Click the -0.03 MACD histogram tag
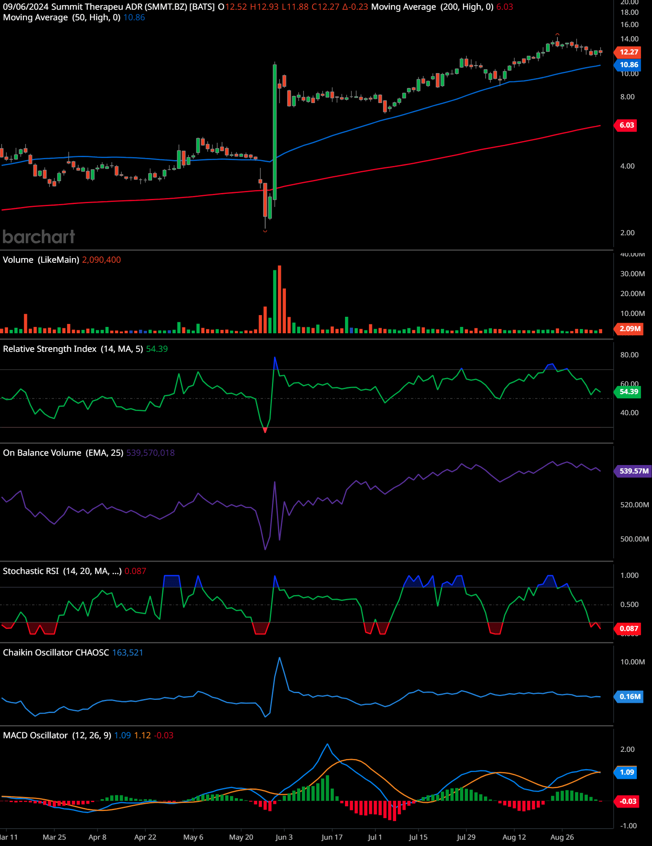Screen dimensions: 652x846 click(627, 801)
